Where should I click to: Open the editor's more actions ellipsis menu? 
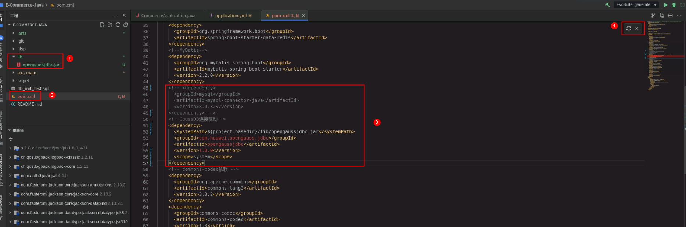[679, 15]
